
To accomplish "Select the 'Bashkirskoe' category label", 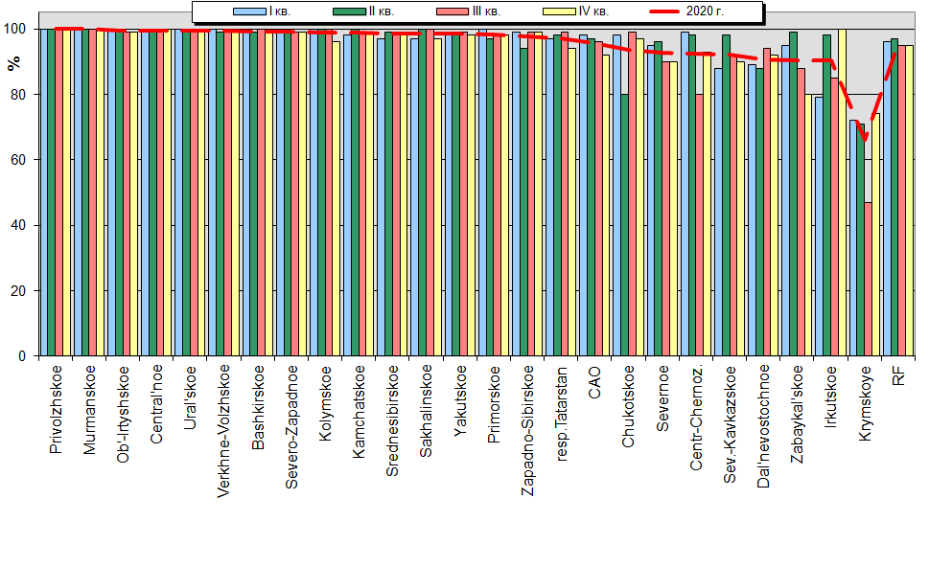I will pos(258,407).
